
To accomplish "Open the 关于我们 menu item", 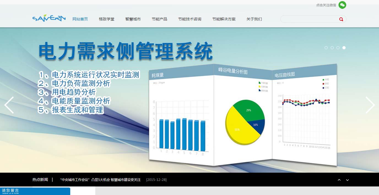I will click(254, 19).
